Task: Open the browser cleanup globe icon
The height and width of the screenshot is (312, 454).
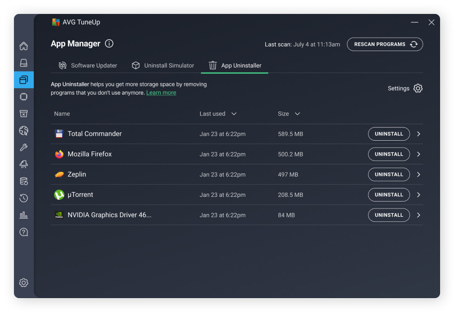Action: (24, 130)
